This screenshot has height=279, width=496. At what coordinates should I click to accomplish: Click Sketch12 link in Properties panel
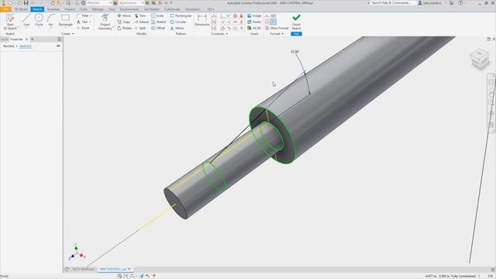26,46
